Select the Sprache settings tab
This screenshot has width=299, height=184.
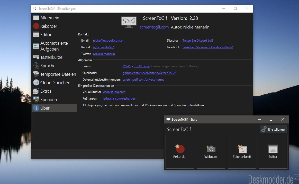pyautogui.click(x=55, y=66)
